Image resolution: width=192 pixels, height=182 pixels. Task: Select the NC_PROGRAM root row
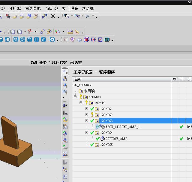click(x=82, y=85)
